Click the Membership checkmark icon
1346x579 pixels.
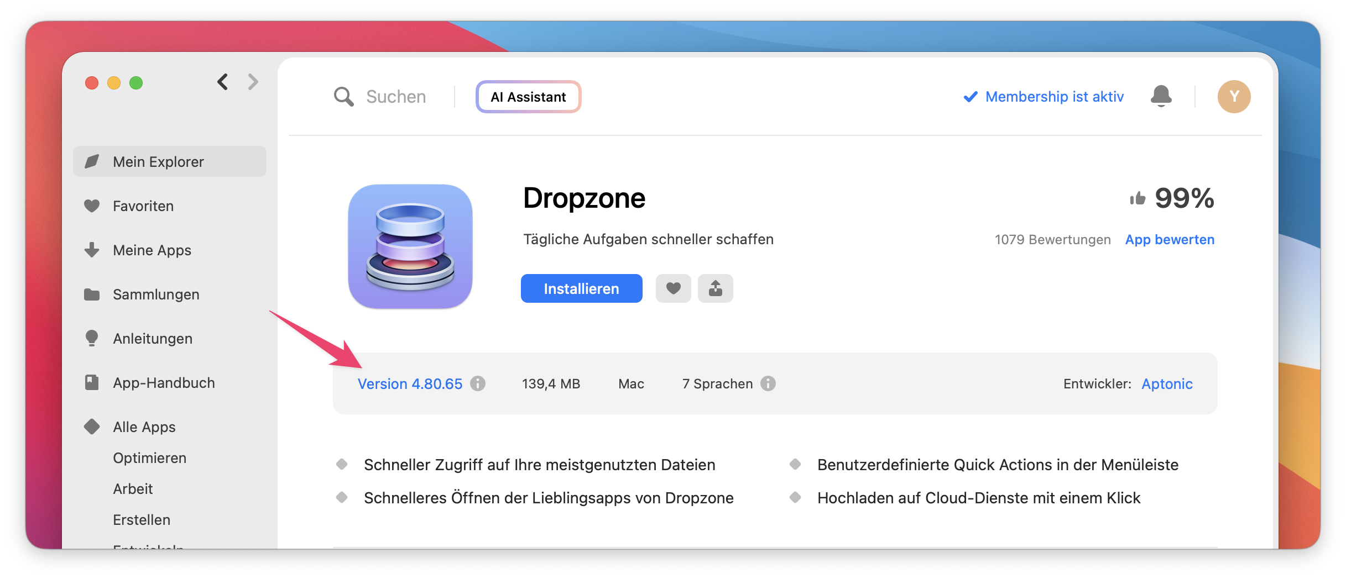971,97
